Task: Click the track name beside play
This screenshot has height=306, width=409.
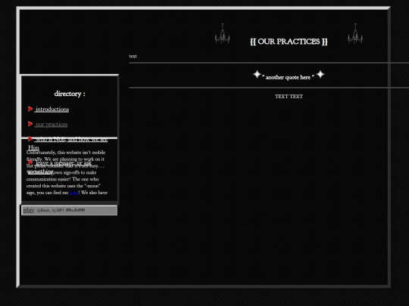Action: point(61,210)
